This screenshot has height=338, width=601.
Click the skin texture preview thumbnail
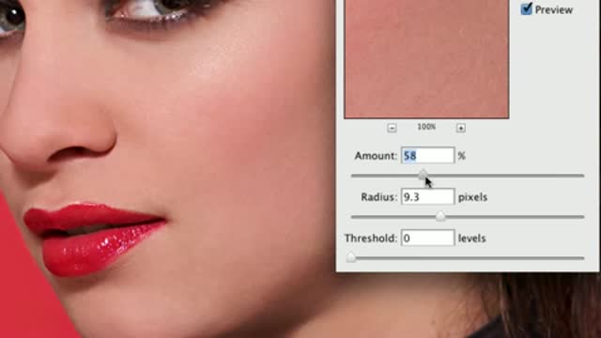point(426,58)
